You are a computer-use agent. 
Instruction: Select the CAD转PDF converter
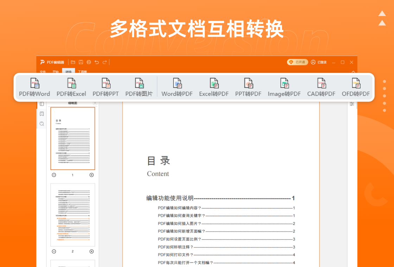[x=322, y=87]
